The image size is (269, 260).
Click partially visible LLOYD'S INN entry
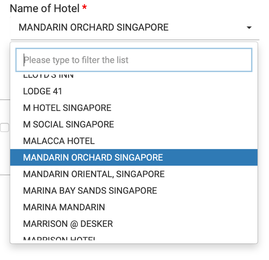pyautogui.click(x=134, y=76)
